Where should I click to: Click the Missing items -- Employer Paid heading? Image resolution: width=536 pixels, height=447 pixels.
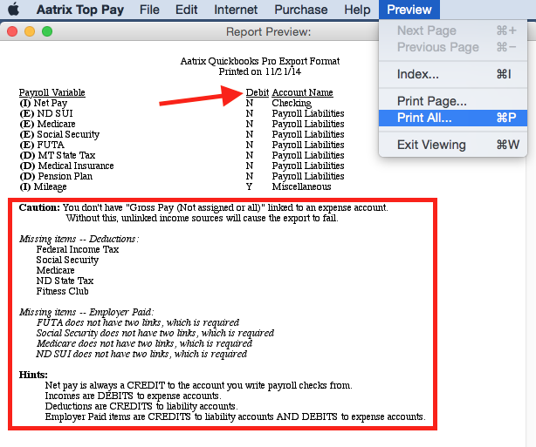[x=86, y=313]
